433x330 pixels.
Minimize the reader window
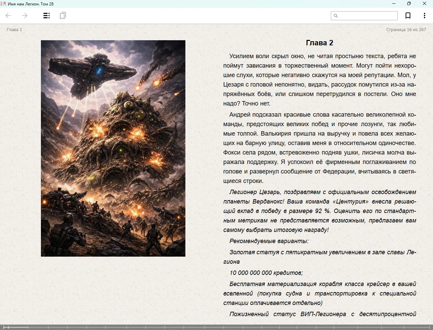click(394, 4)
